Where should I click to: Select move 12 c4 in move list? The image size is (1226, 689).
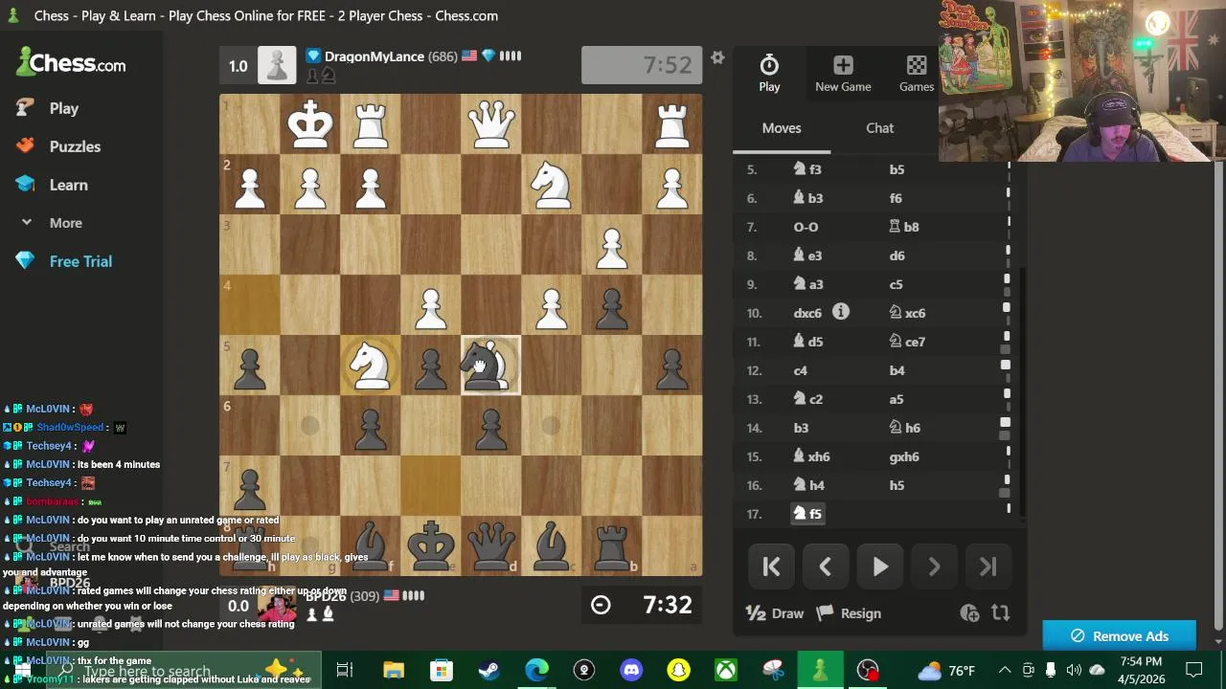coord(801,370)
